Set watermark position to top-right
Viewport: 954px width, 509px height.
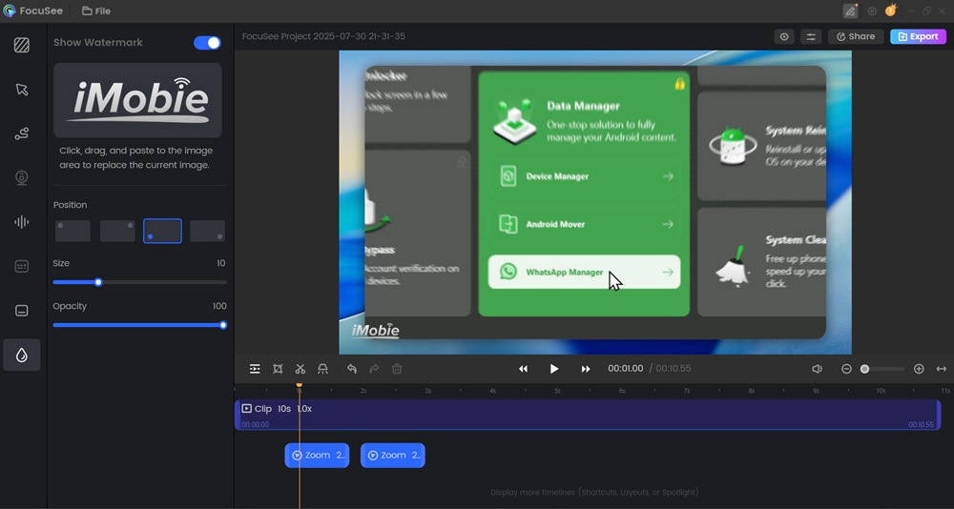[117, 231]
